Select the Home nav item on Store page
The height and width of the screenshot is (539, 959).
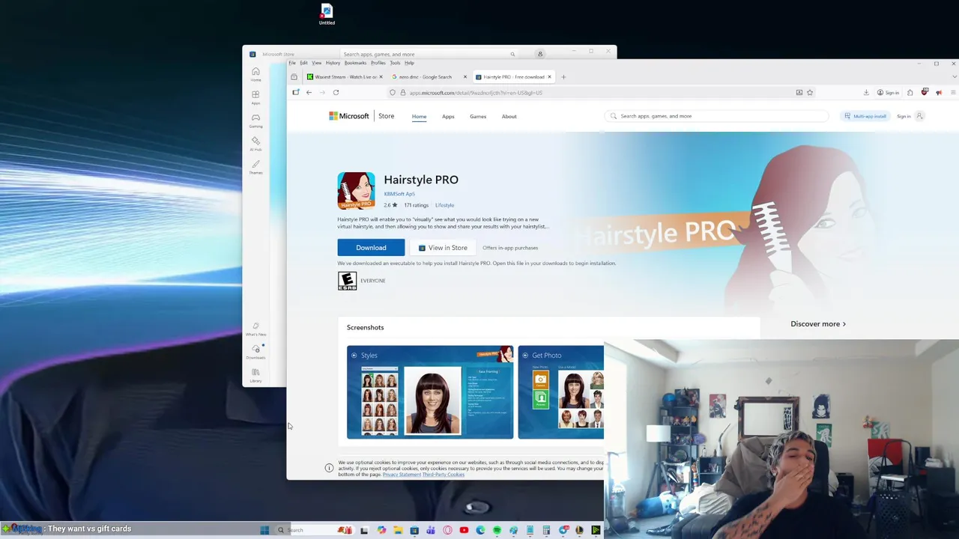pos(419,116)
